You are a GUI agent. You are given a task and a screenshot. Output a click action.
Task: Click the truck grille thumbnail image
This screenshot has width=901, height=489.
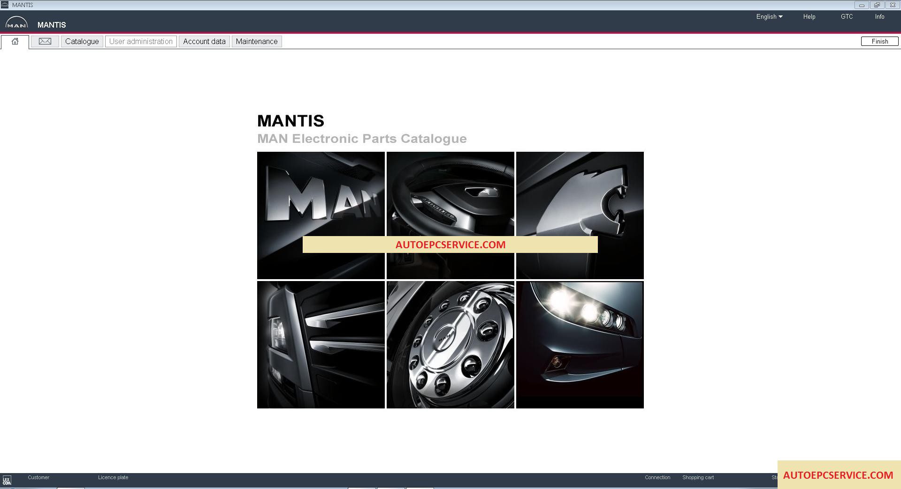[x=321, y=345]
